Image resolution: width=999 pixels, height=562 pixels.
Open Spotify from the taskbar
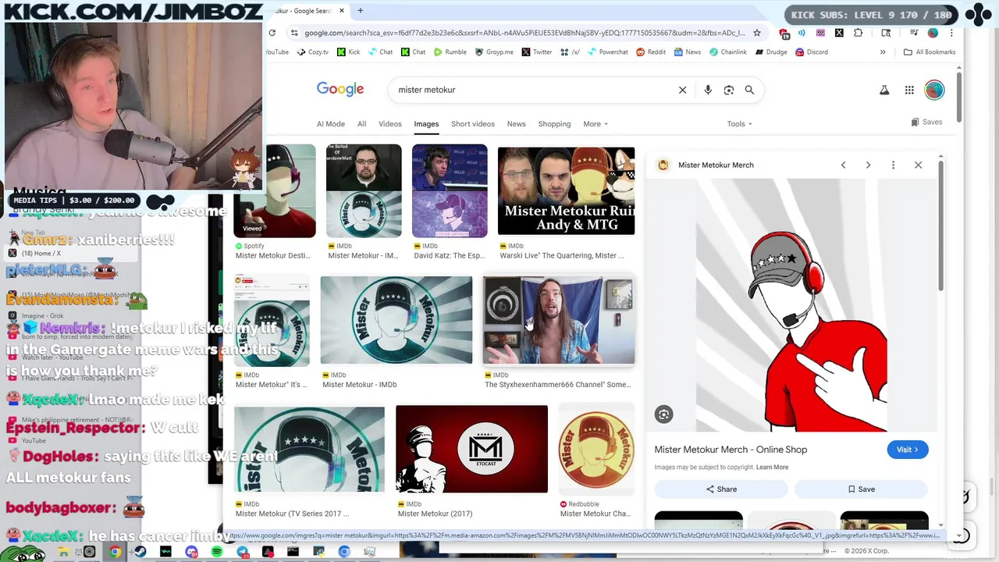(217, 552)
